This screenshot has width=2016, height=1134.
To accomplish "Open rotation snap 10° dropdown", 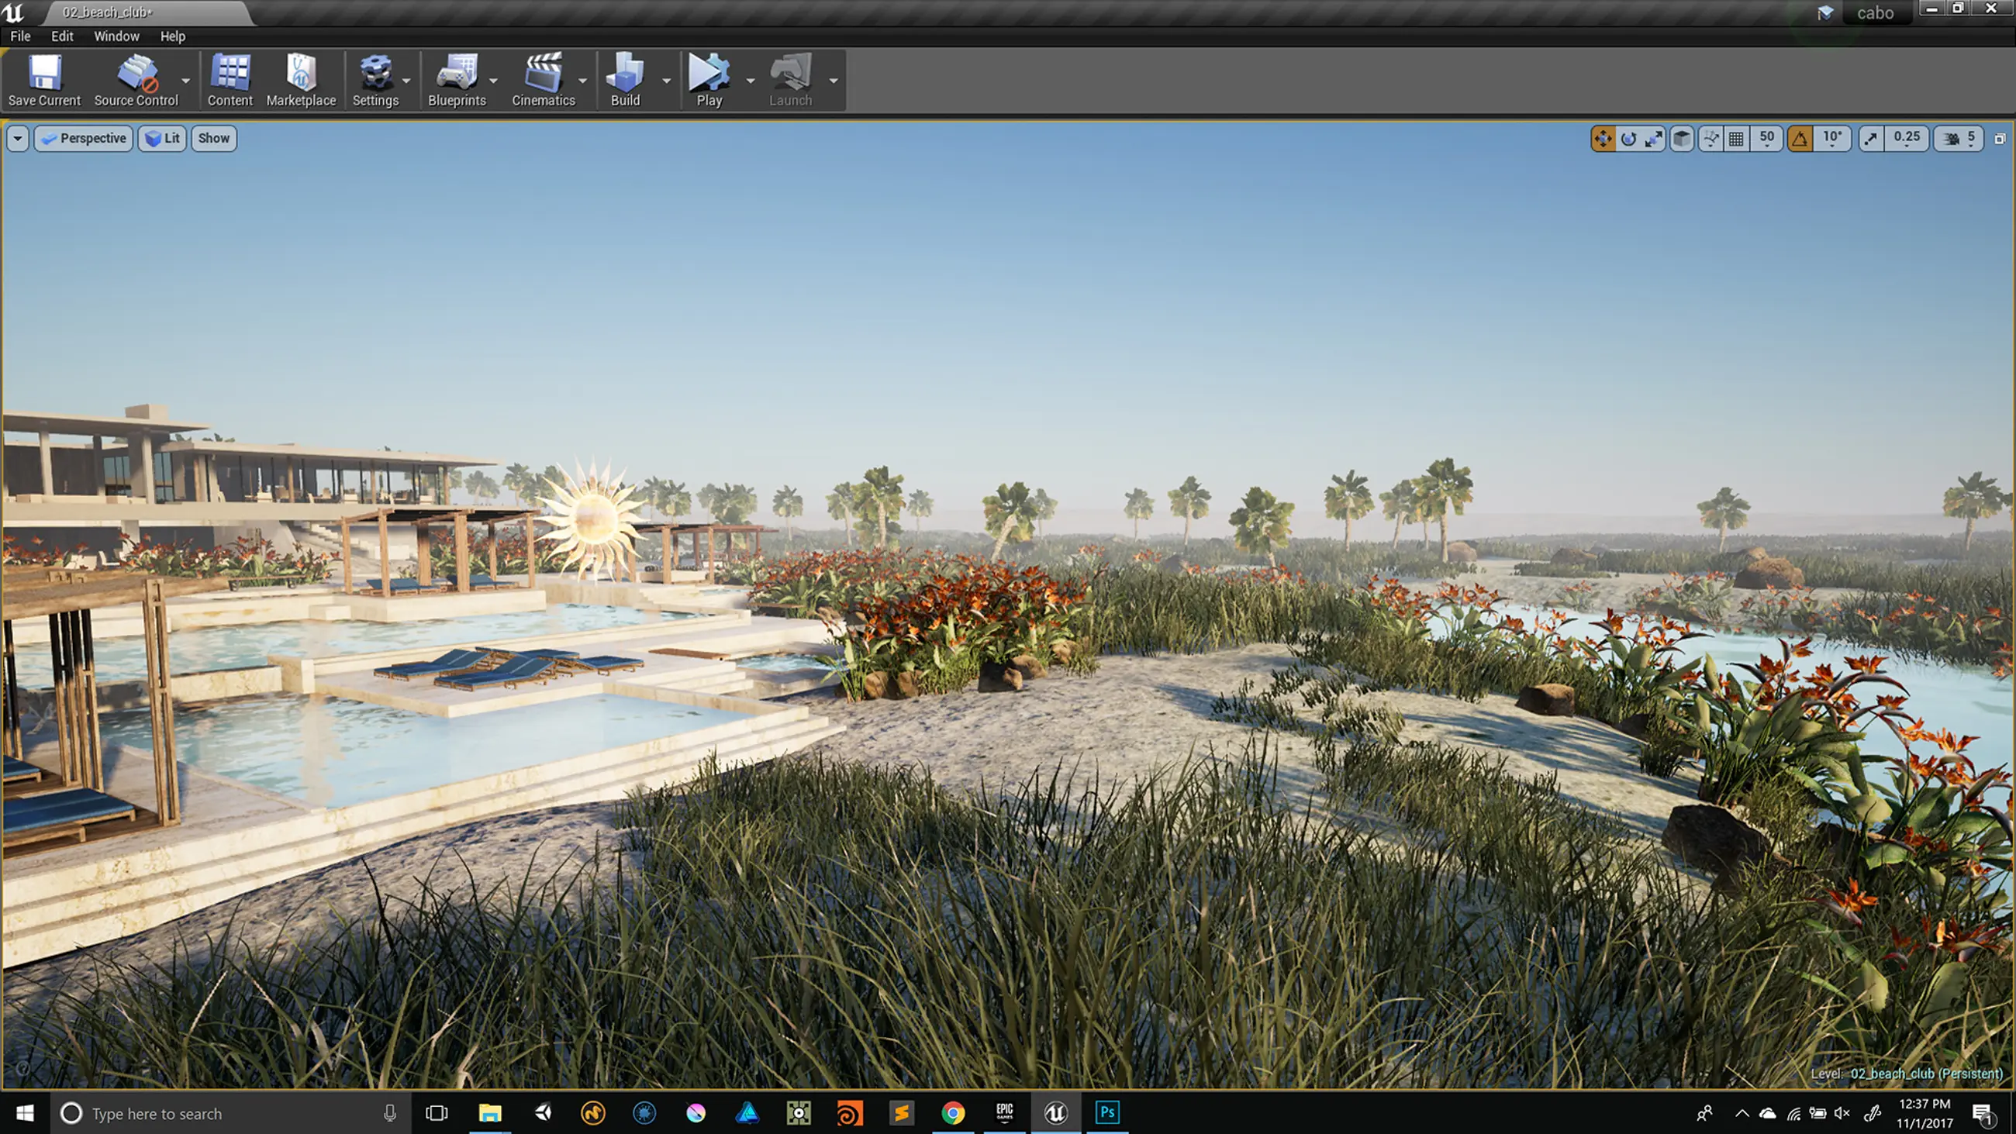I will [x=1832, y=139].
